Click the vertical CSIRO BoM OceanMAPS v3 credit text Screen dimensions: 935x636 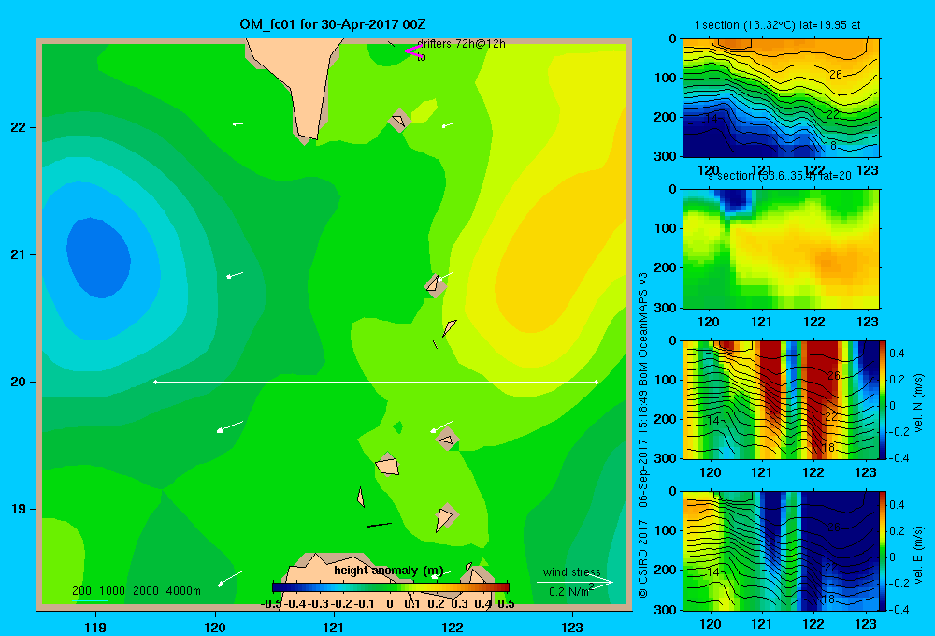(643, 434)
